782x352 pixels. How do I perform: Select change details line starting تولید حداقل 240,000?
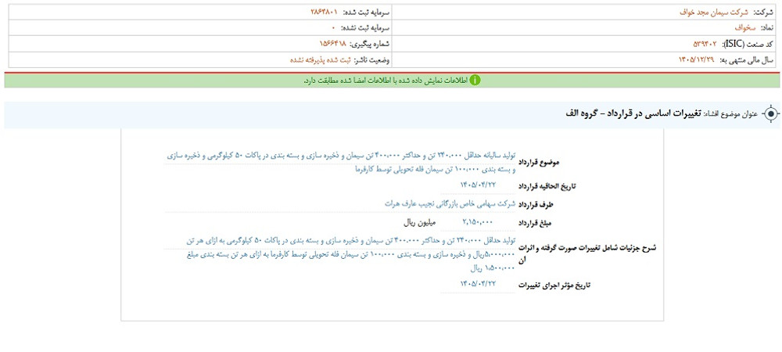pos(350,241)
